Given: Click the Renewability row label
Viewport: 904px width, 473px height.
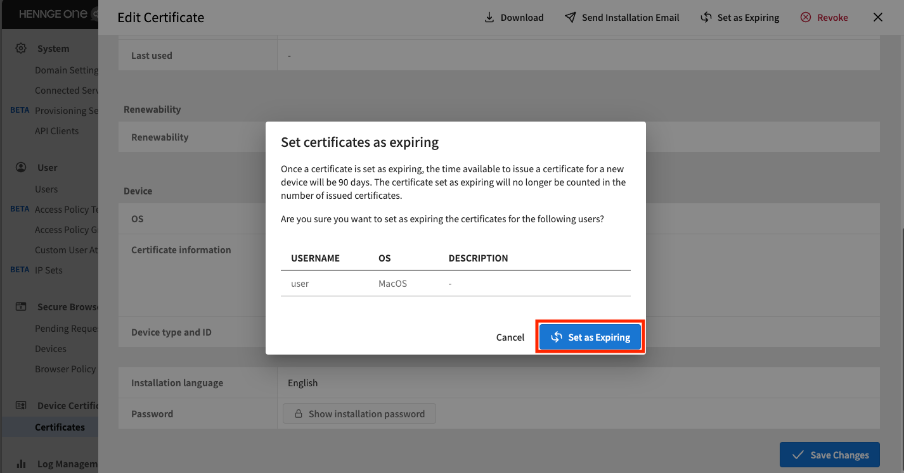Looking at the screenshot, I should click(x=160, y=137).
